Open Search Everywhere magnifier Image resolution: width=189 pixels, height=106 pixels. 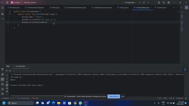tap(164, 2)
